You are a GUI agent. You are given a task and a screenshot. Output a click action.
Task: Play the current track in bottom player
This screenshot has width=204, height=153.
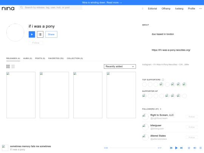point(176,148)
